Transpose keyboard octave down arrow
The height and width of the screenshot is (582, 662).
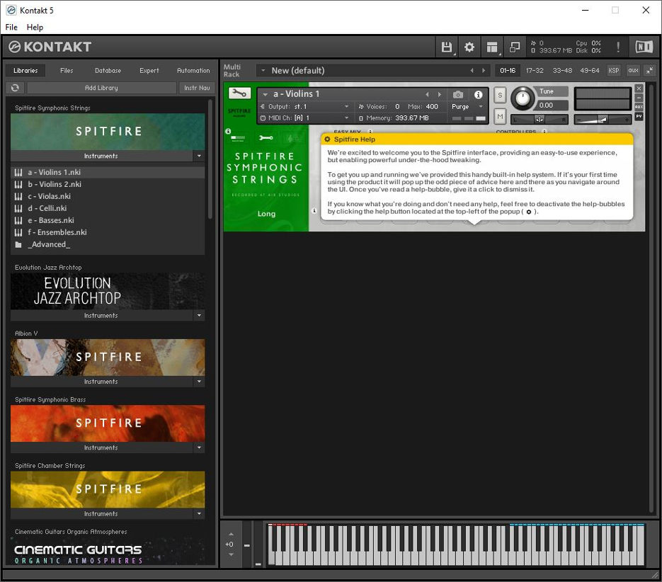231,554
